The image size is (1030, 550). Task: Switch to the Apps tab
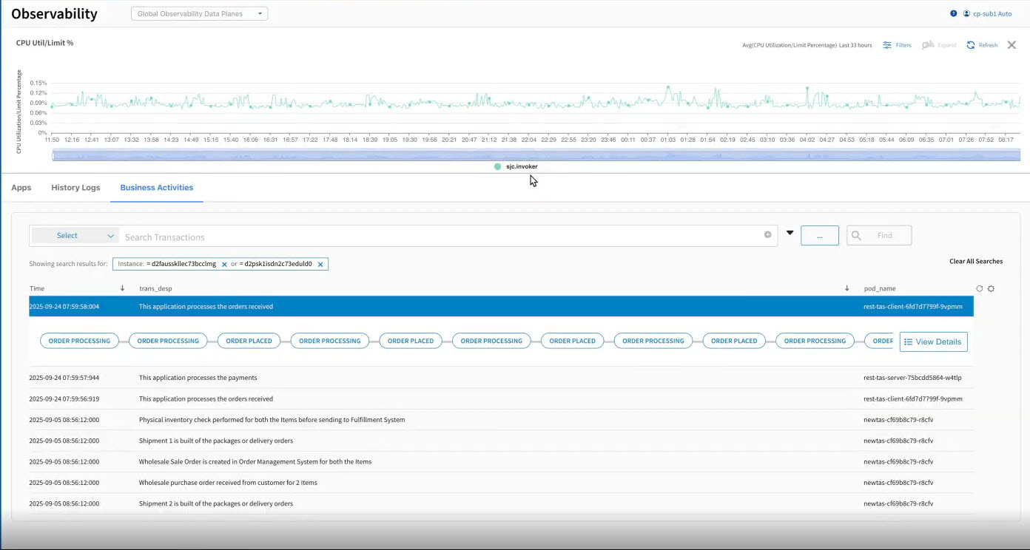click(x=21, y=188)
